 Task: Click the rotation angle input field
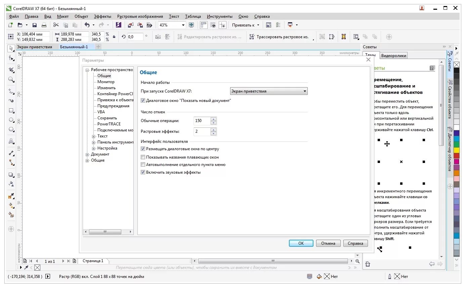(x=135, y=37)
